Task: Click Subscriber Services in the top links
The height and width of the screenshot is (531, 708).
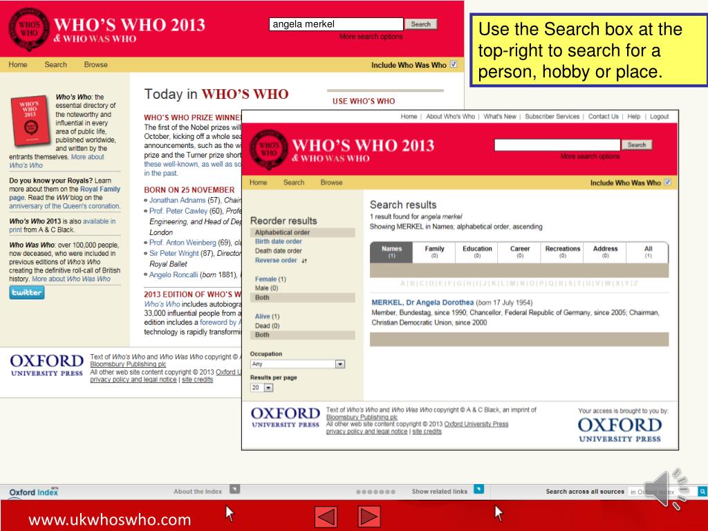Action: (552, 116)
